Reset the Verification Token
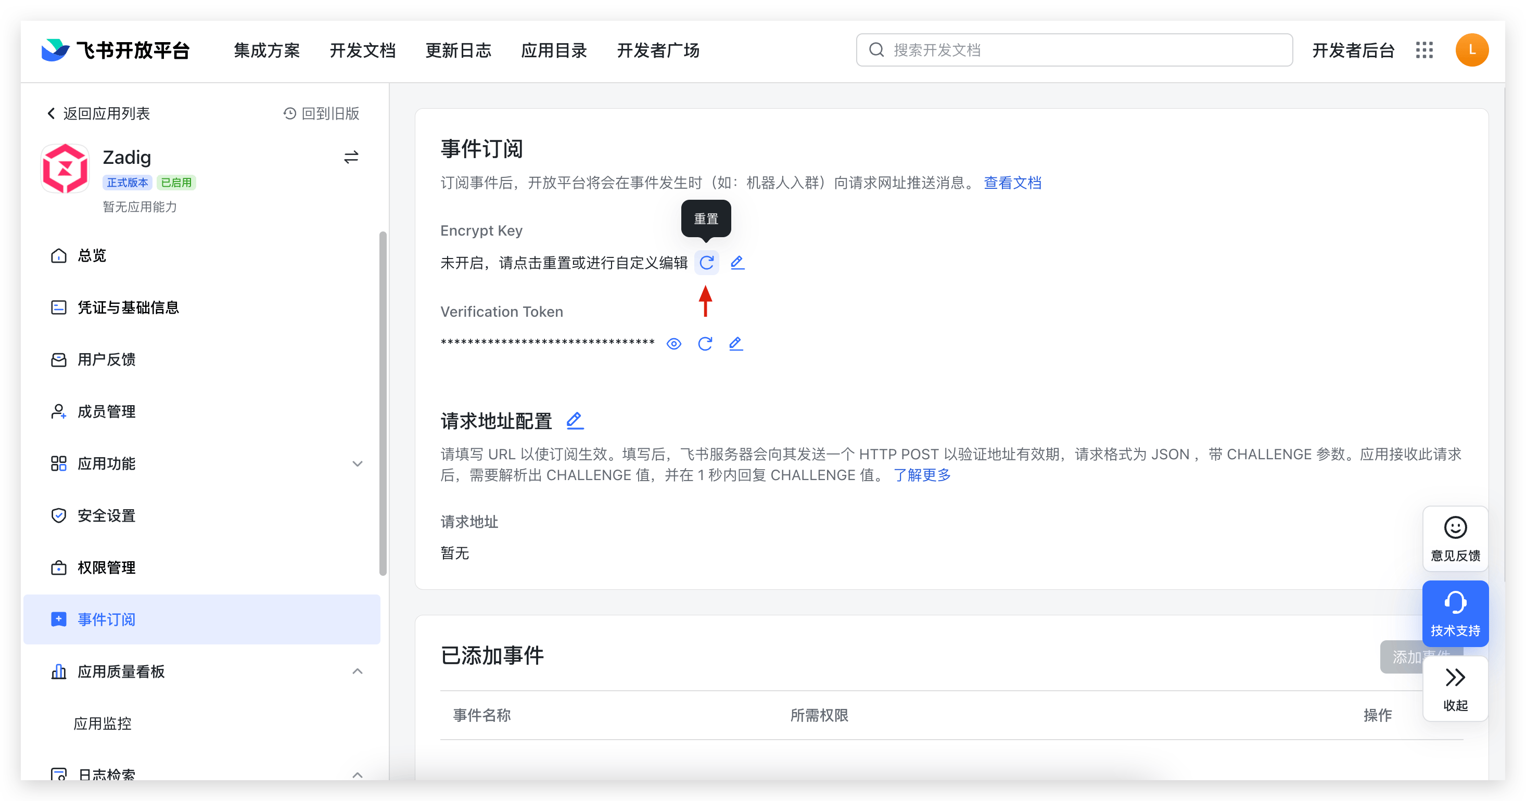The image size is (1526, 801). click(704, 344)
